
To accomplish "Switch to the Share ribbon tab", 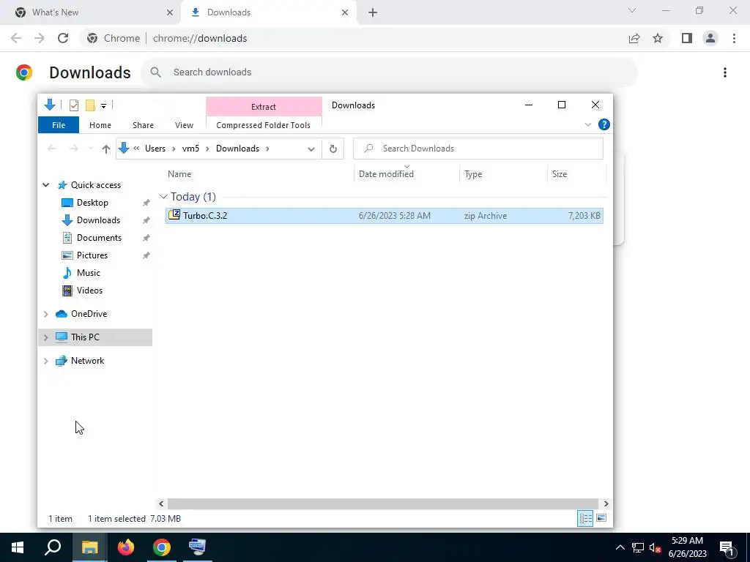I will [x=143, y=125].
